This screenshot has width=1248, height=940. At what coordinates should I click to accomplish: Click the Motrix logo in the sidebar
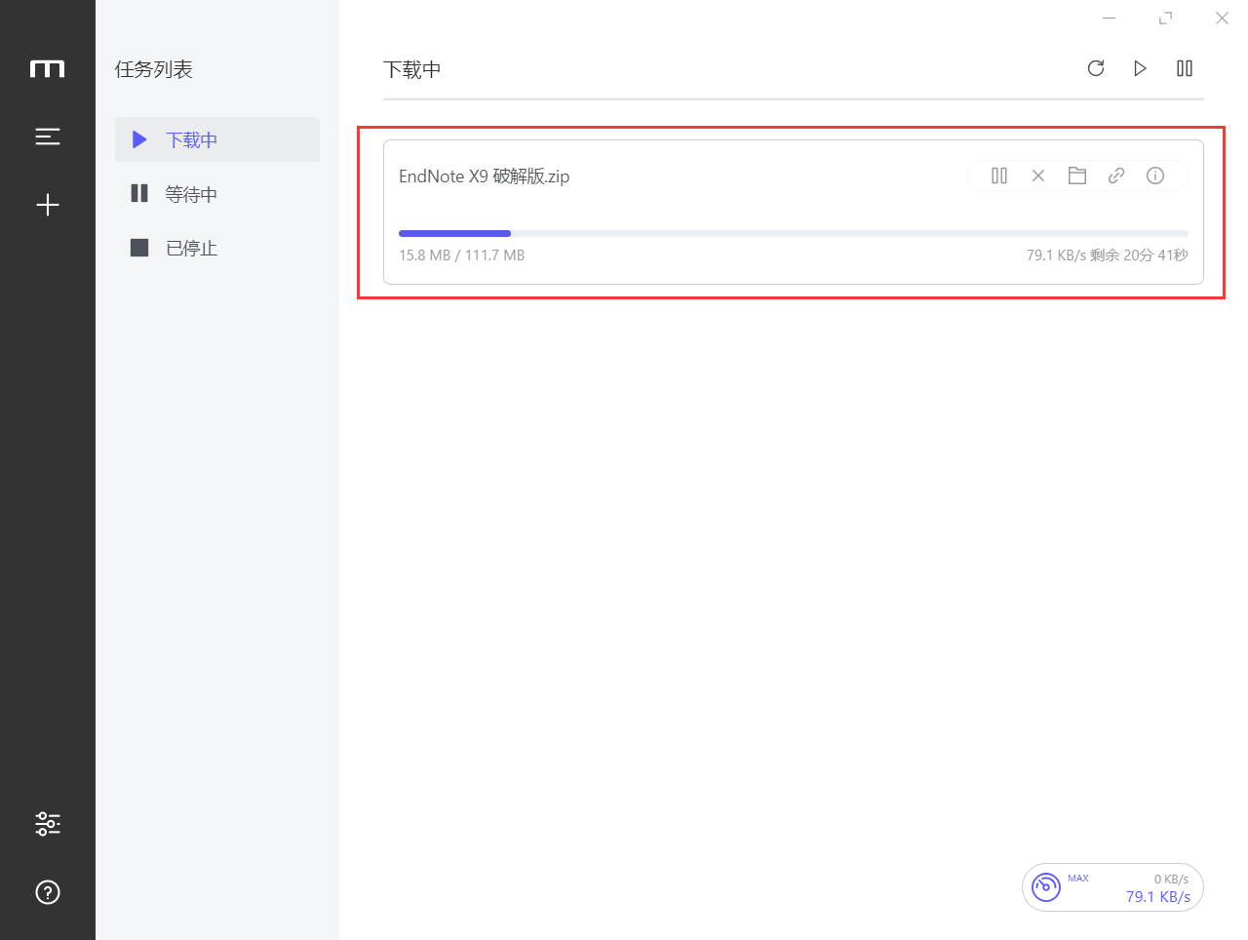point(48,68)
